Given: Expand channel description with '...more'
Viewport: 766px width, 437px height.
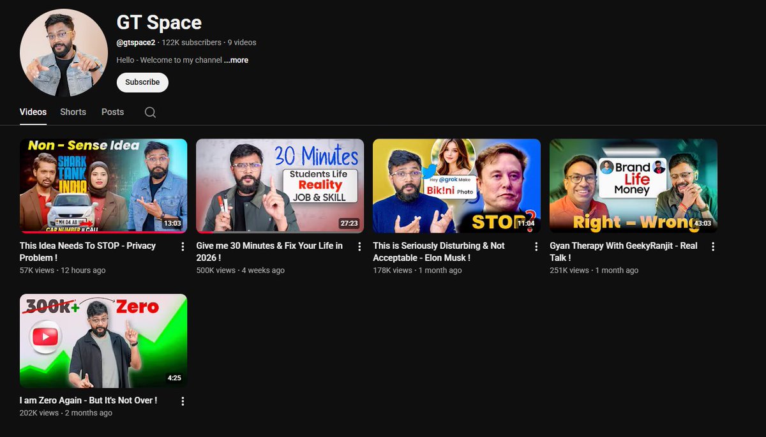Looking at the screenshot, I should pos(236,60).
